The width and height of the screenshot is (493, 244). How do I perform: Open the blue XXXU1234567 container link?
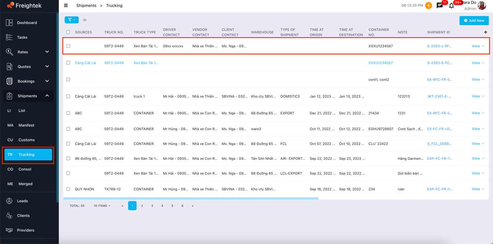pyautogui.click(x=381, y=63)
